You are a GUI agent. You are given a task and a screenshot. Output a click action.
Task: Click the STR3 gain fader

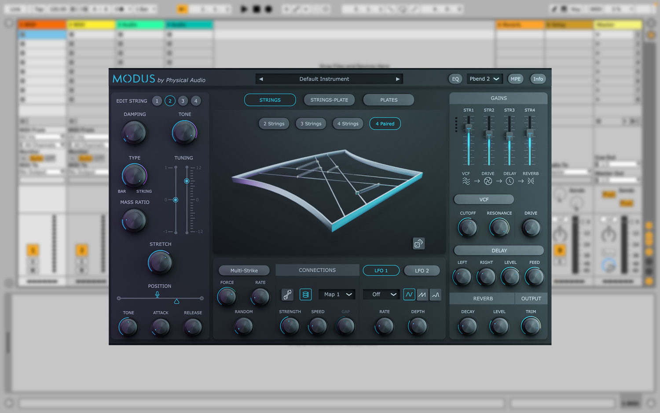click(509, 136)
